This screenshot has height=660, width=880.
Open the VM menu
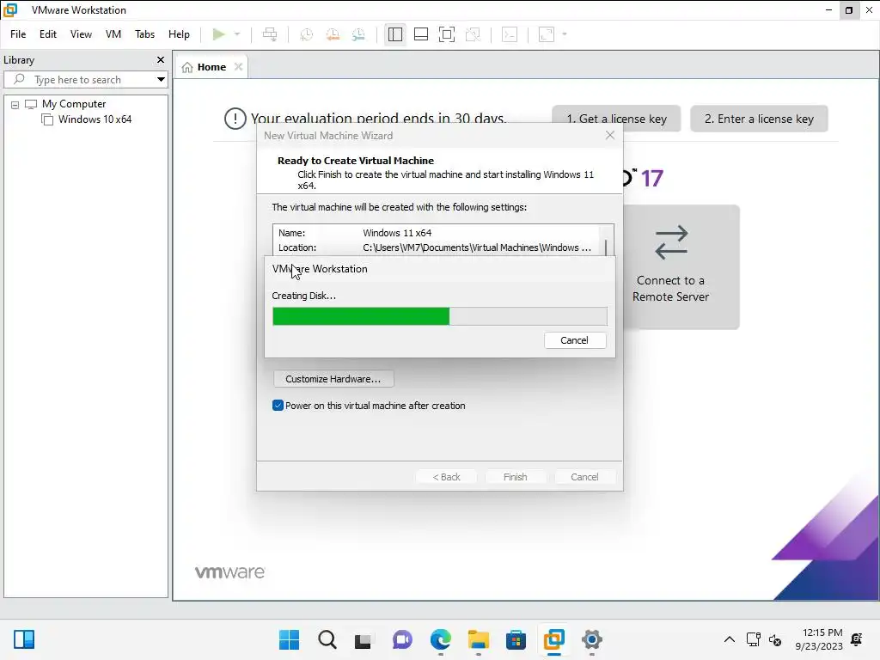click(x=113, y=34)
